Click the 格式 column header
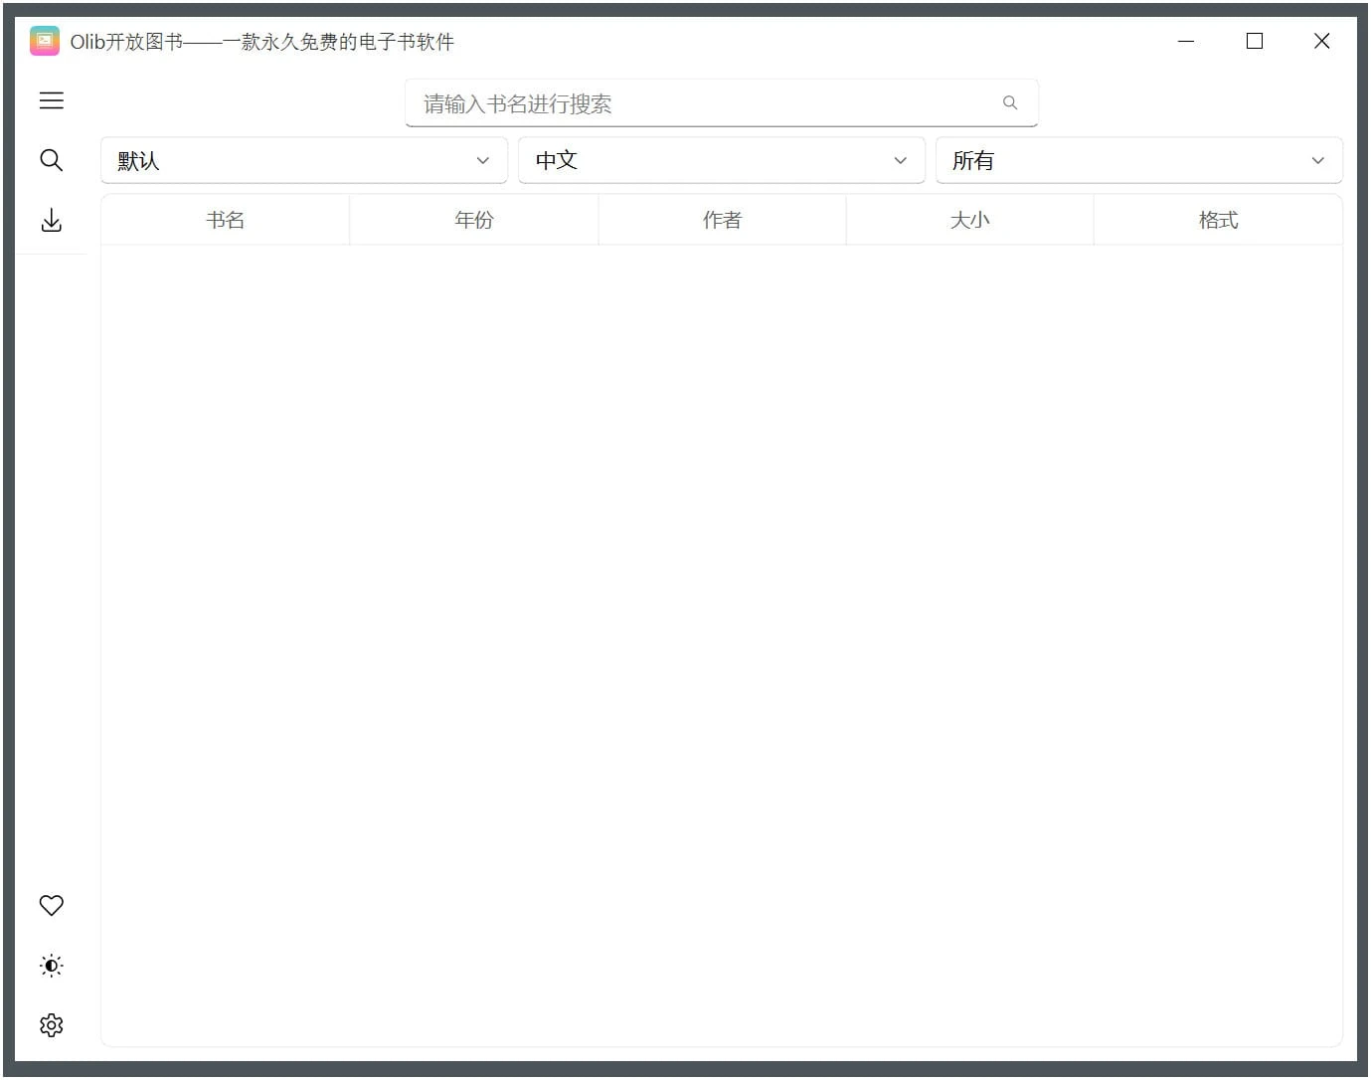1371x1080 pixels. tap(1218, 220)
